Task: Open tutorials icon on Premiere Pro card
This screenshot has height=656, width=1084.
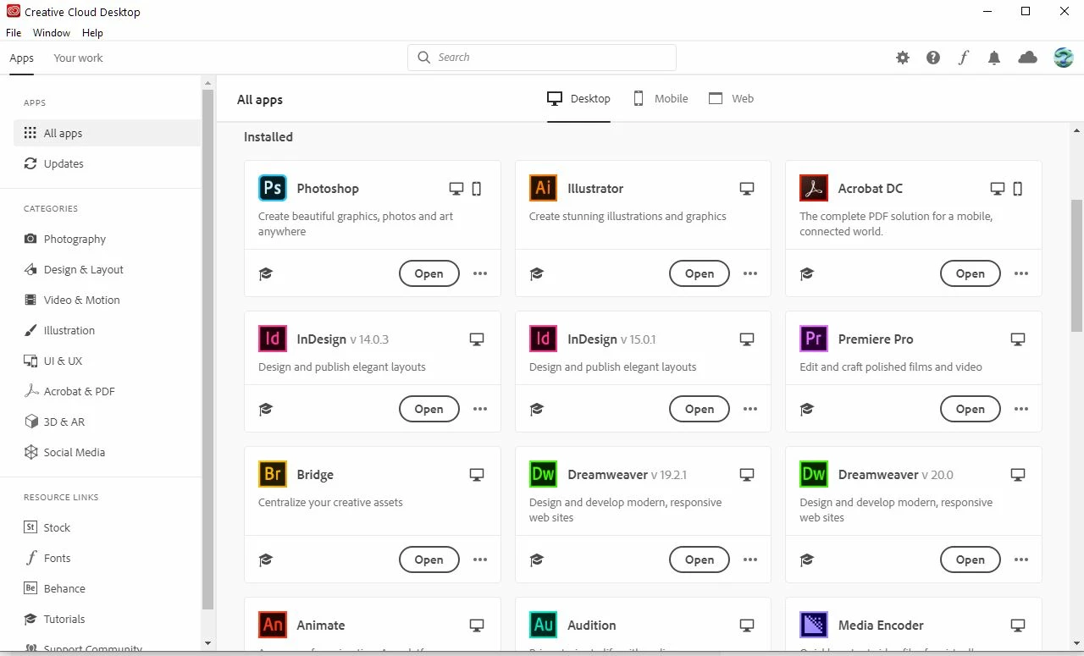Action: (807, 409)
